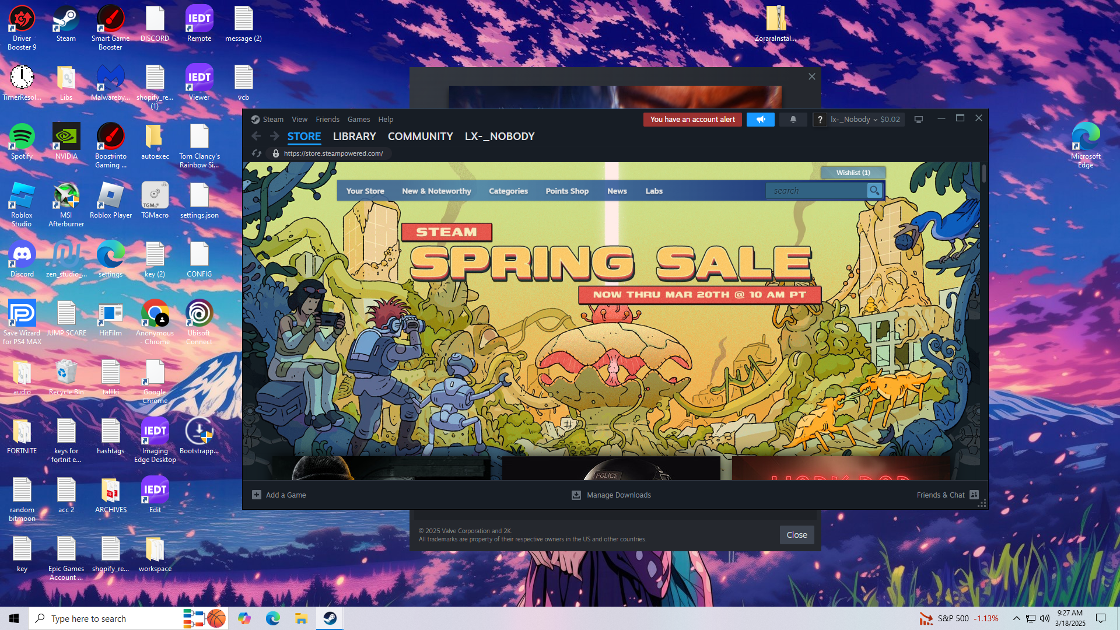Open the Games menu
Image resolution: width=1120 pixels, height=630 pixels.
coord(359,120)
